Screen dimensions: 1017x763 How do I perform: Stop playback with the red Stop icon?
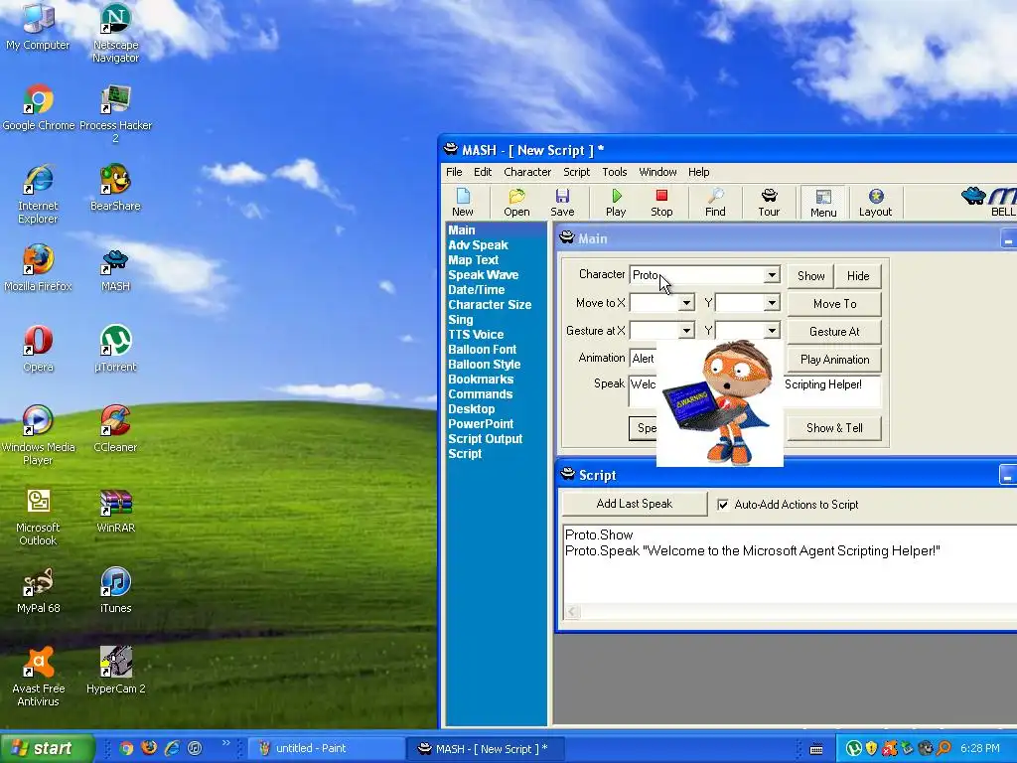coord(661,203)
